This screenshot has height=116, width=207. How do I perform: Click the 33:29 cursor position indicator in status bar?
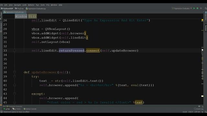coord(185,112)
